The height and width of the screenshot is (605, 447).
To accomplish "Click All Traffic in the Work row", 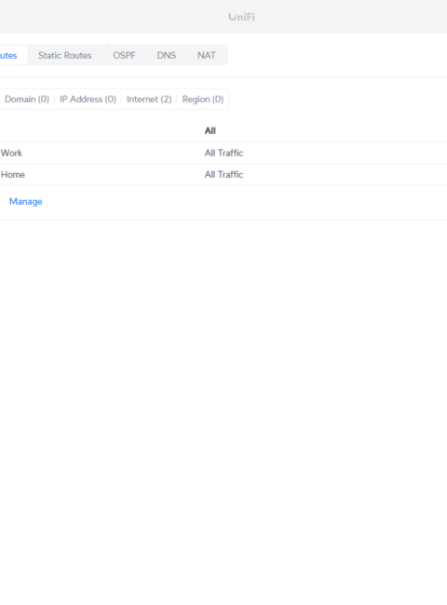I will point(223,153).
